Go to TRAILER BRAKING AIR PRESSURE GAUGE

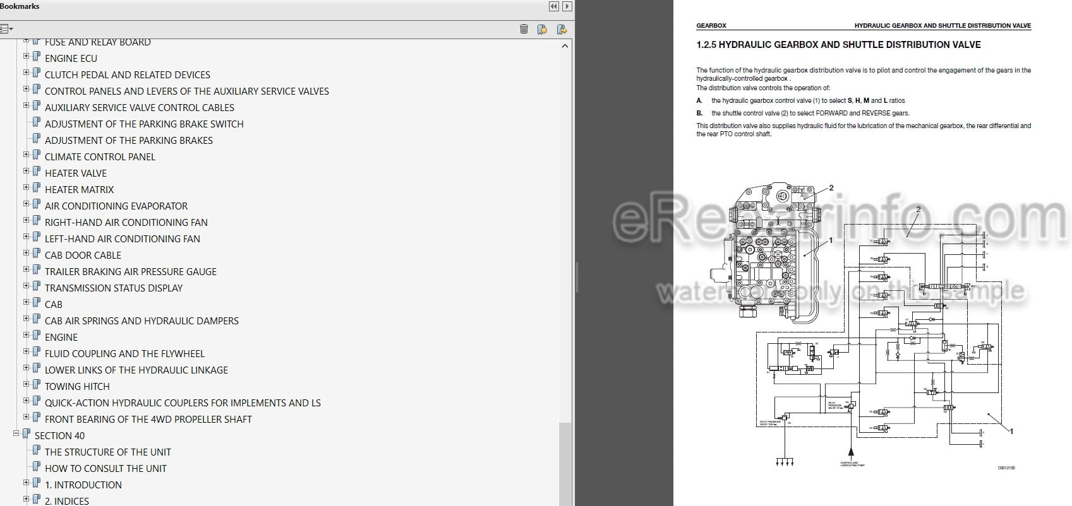(131, 271)
